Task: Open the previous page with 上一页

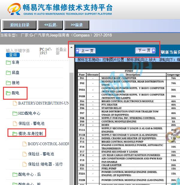Action: pos(86,51)
